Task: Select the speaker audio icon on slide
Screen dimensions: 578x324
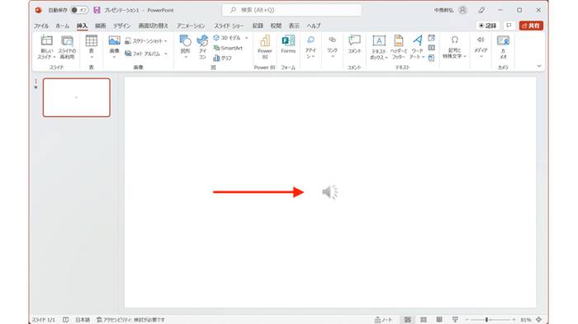Action: click(x=330, y=192)
